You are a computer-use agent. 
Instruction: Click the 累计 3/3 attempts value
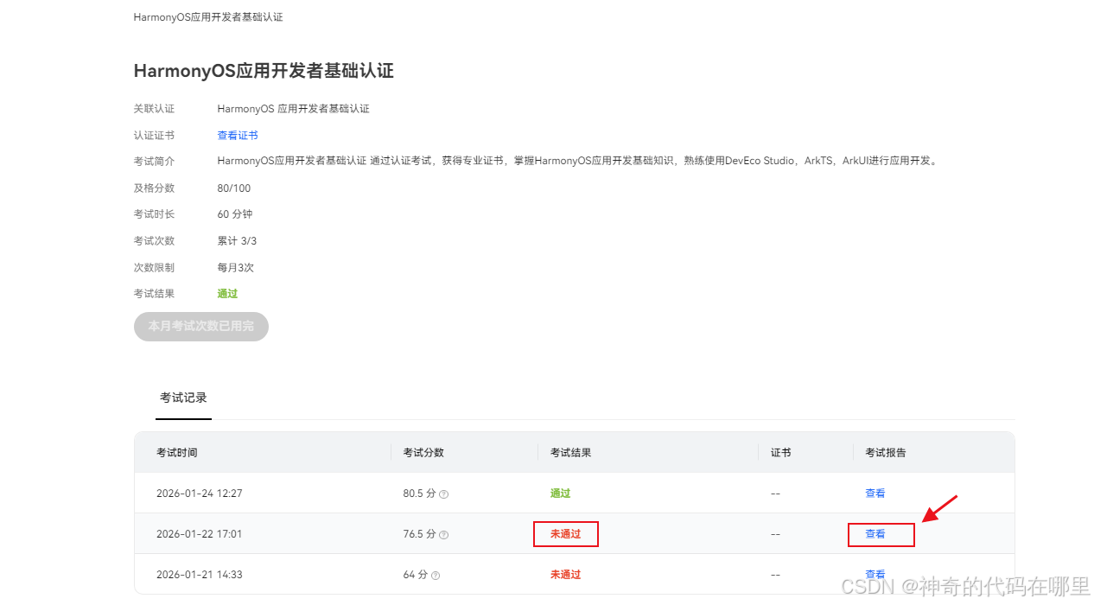pyautogui.click(x=237, y=241)
